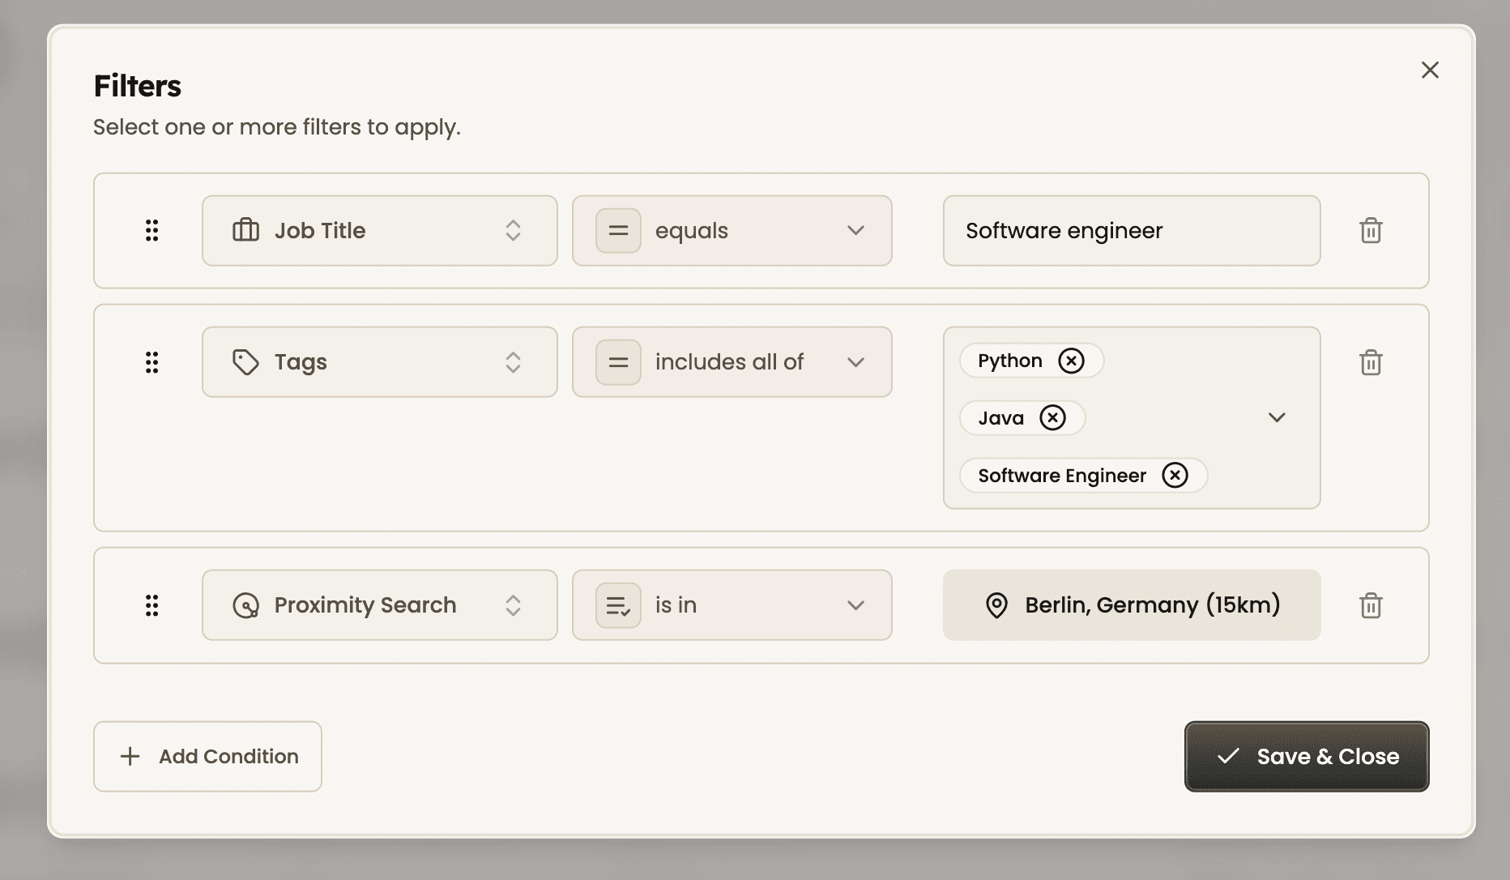Remove the Software Engineer tag
This screenshot has height=880, width=1510.
point(1175,475)
